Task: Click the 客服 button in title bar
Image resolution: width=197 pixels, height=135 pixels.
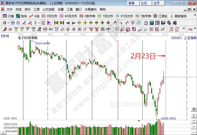Action: 133,3
